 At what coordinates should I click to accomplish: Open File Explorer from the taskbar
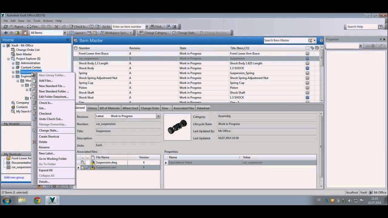22,200
